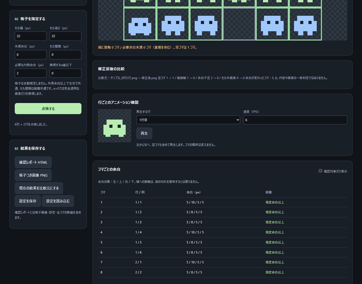Toggle 確認対象だけ表示 checkbox
362x284 pixels.
pos(320,171)
